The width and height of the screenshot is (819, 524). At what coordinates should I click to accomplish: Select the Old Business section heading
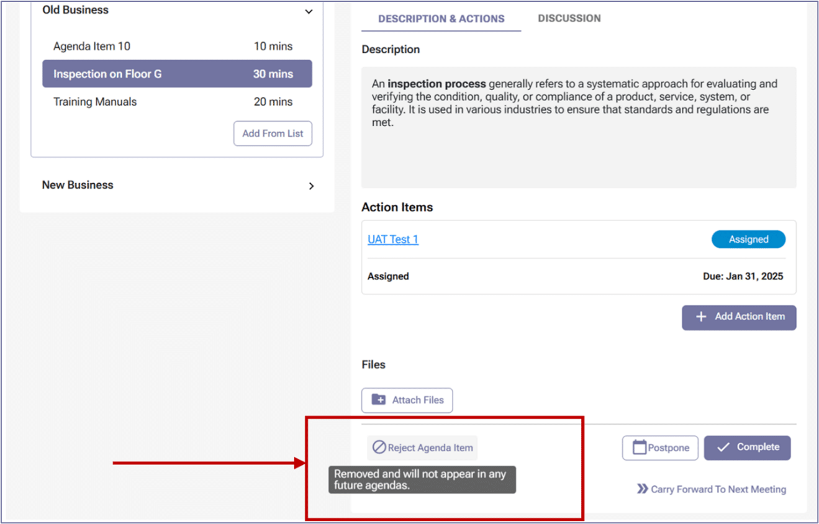click(75, 11)
